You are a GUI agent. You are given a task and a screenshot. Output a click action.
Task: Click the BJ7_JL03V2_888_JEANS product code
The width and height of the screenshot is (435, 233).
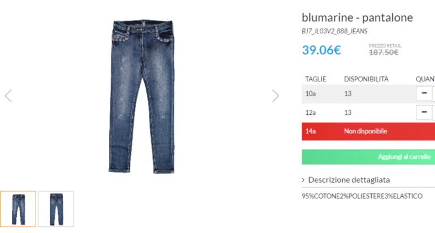[334, 31]
